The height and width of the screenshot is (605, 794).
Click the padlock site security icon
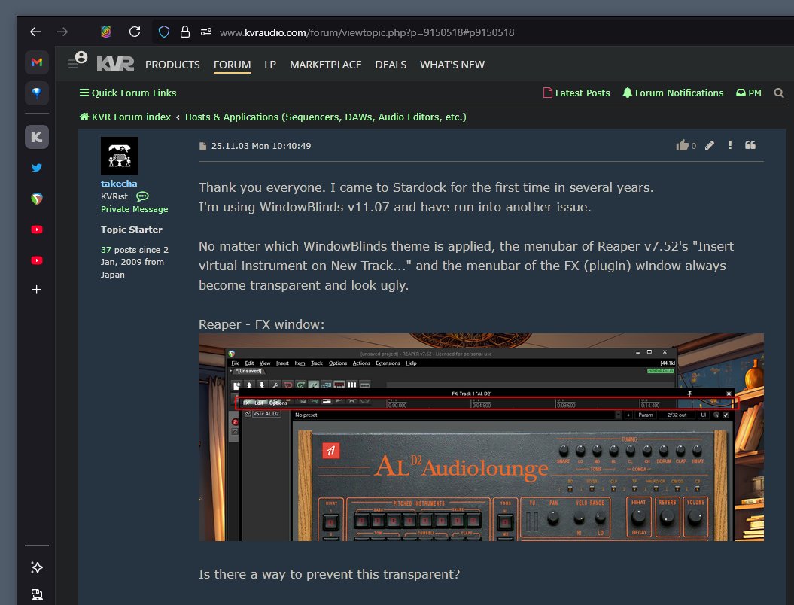click(x=185, y=32)
